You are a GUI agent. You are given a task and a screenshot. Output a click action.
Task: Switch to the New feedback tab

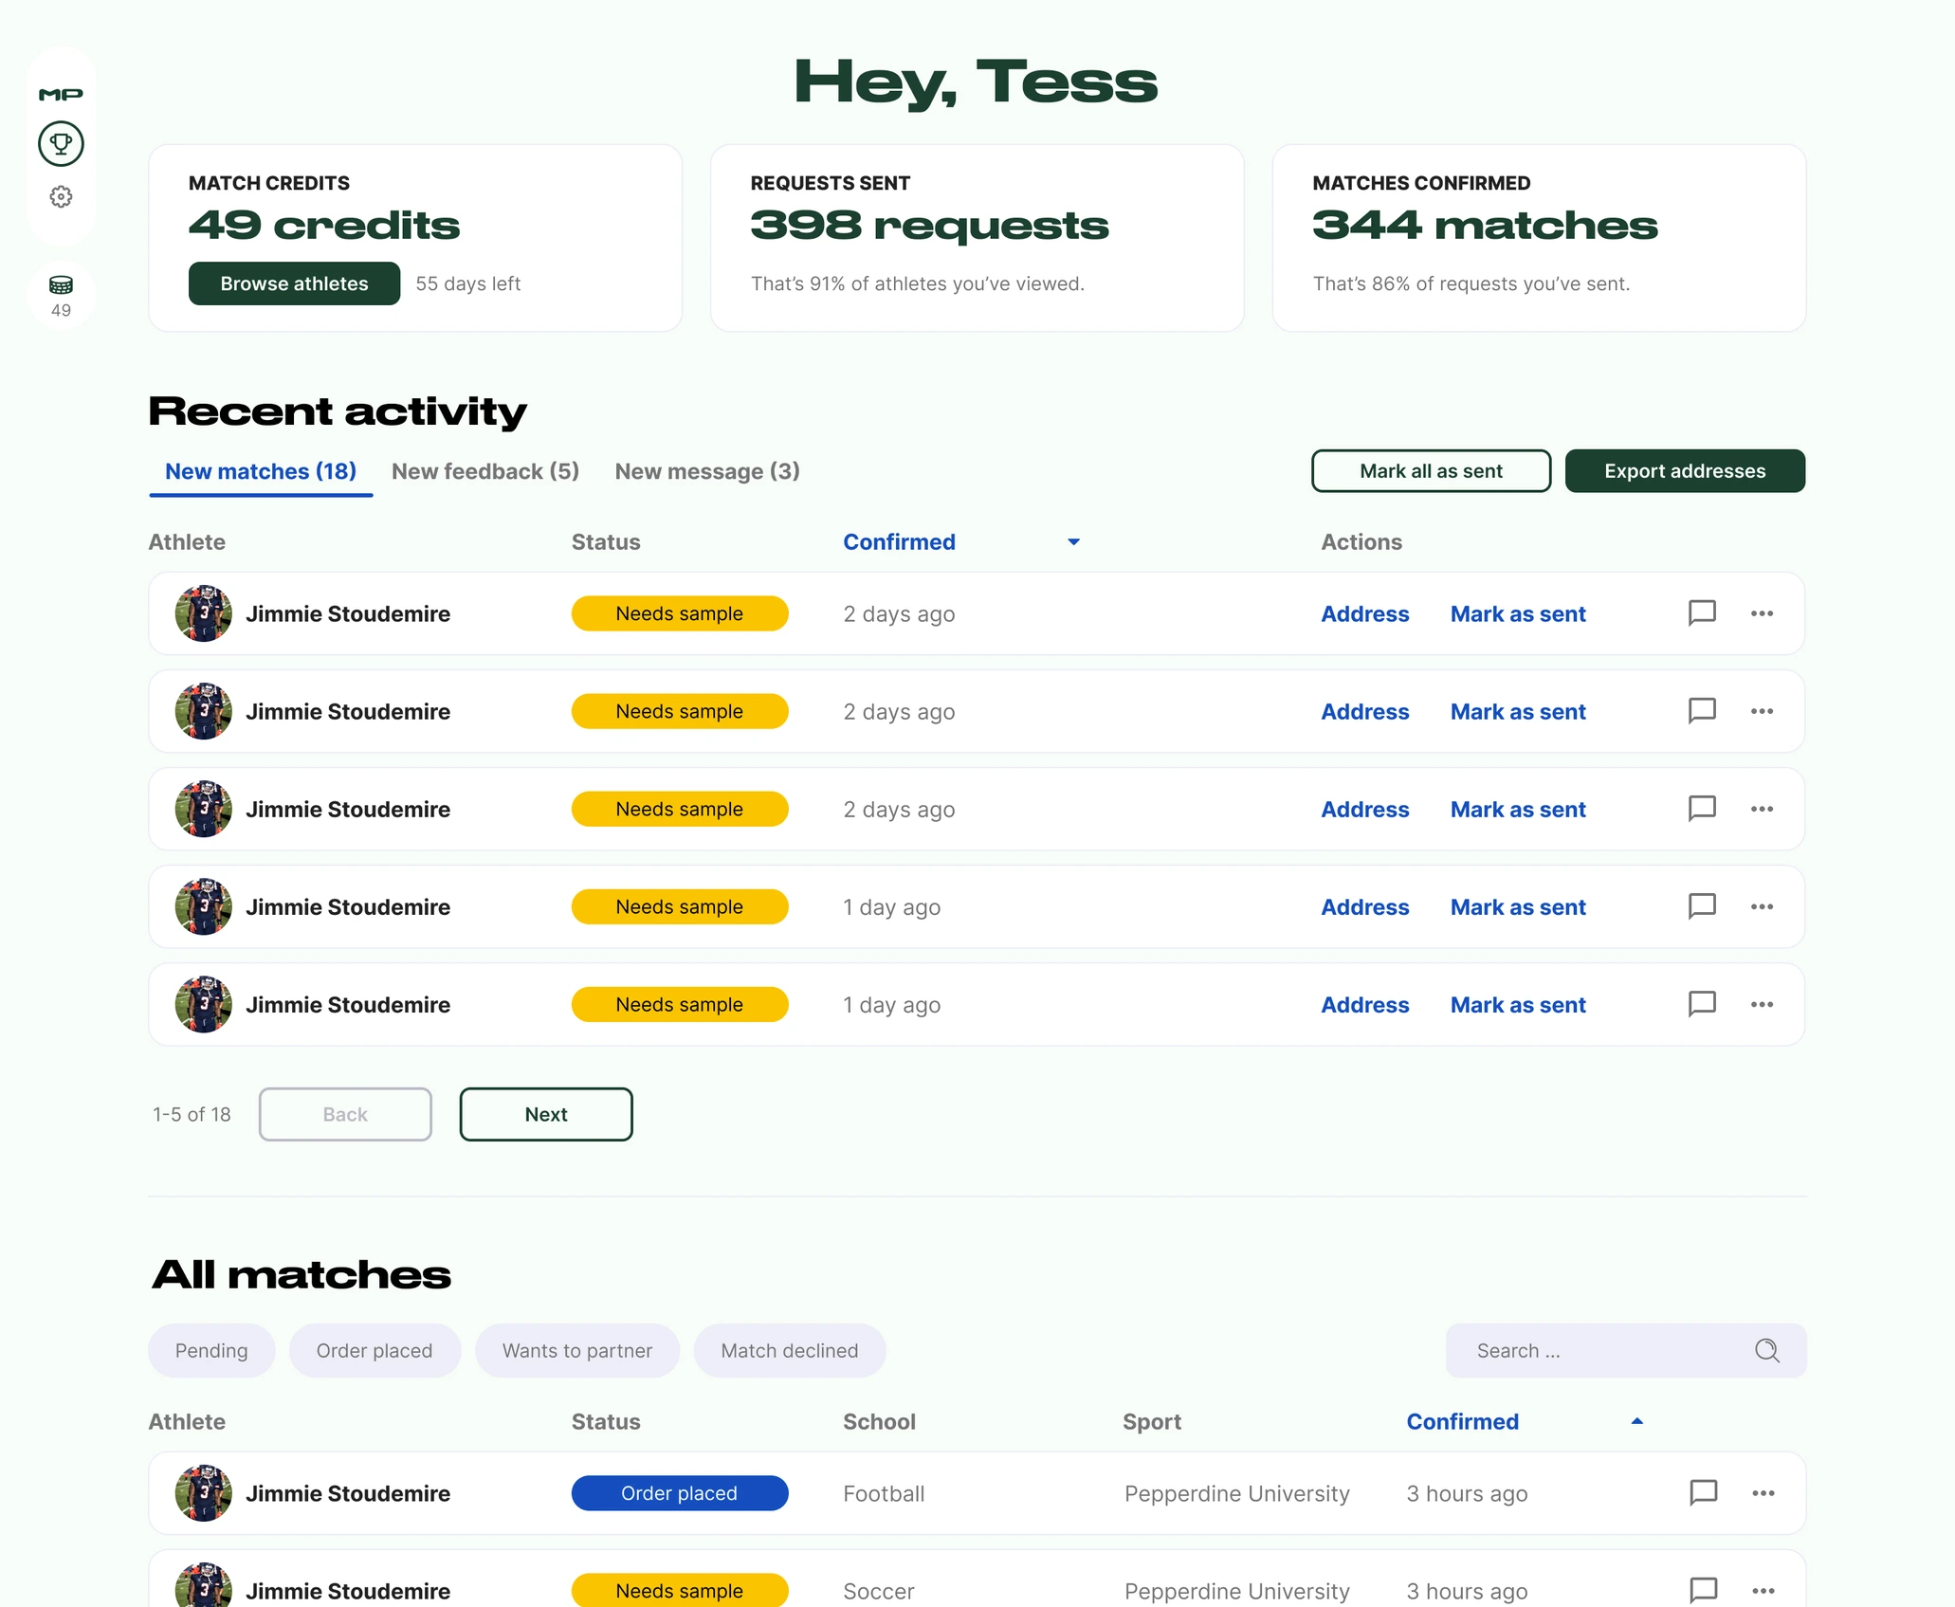click(x=484, y=471)
